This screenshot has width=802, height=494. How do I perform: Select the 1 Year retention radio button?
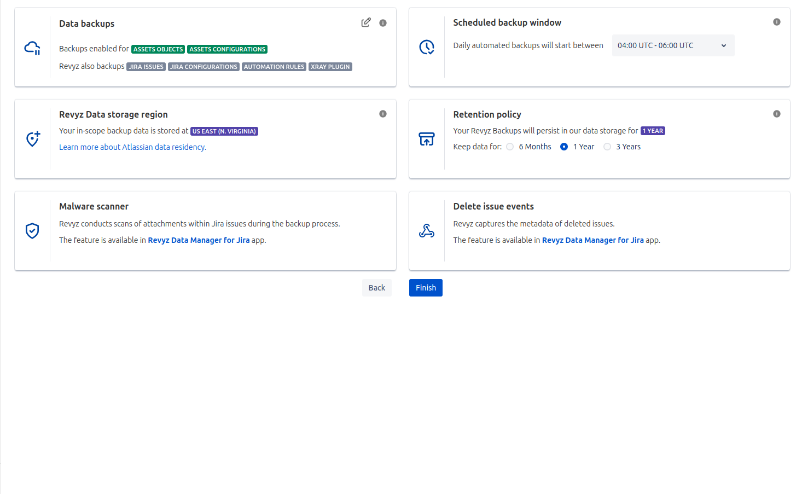pyautogui.click(x=564, y=147)
